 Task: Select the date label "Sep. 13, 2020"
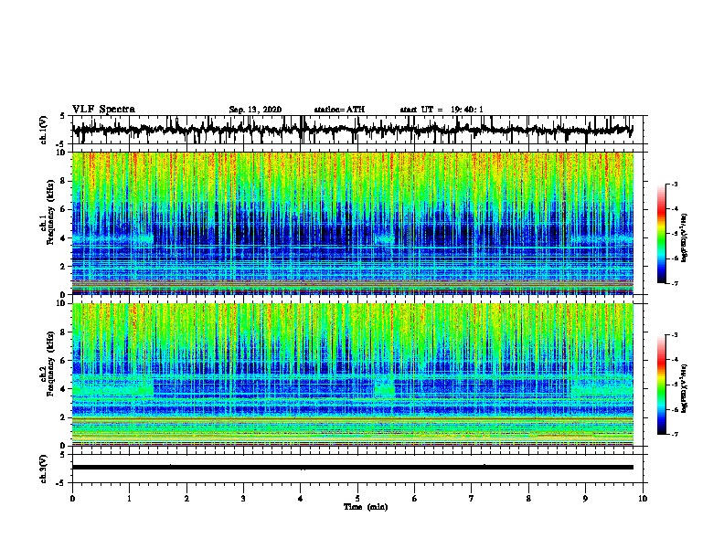tap(255, 110)
